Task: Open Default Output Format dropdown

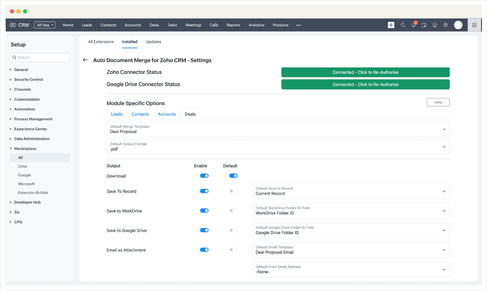Action: pyautogui.click(x=278, y=147)
